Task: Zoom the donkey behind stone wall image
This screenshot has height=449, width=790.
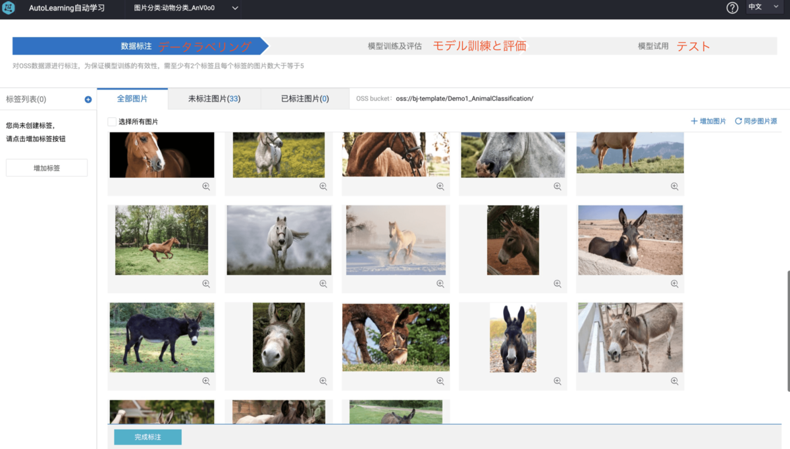Action: pos(675,284)
